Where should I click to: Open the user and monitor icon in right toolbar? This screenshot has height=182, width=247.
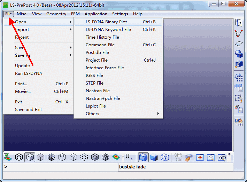click(239, 122)
